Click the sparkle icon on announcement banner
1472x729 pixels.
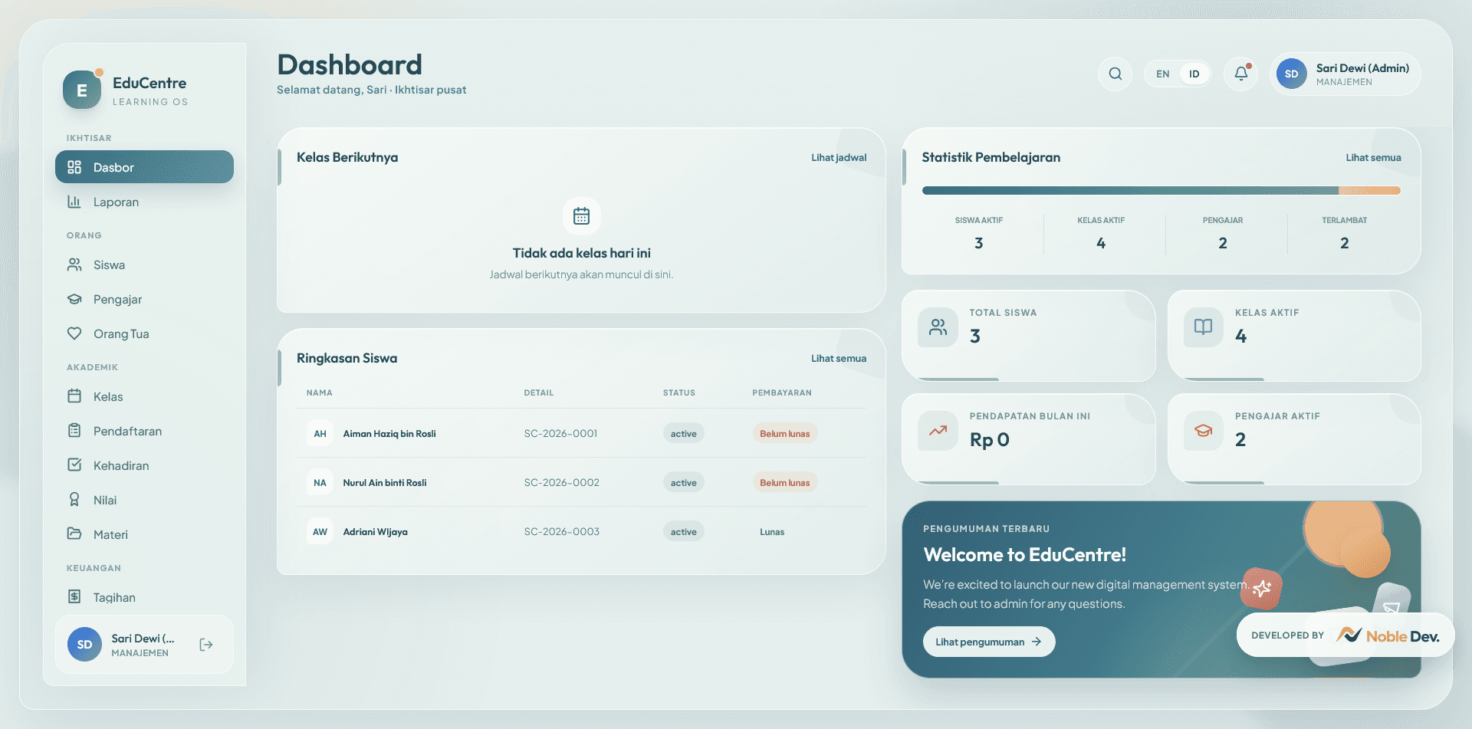[x=1262, y=588]
